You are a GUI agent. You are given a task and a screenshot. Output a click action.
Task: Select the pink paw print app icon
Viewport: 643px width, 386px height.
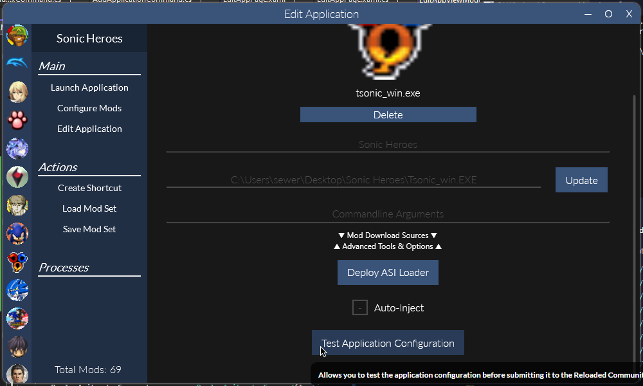(17, 120)
